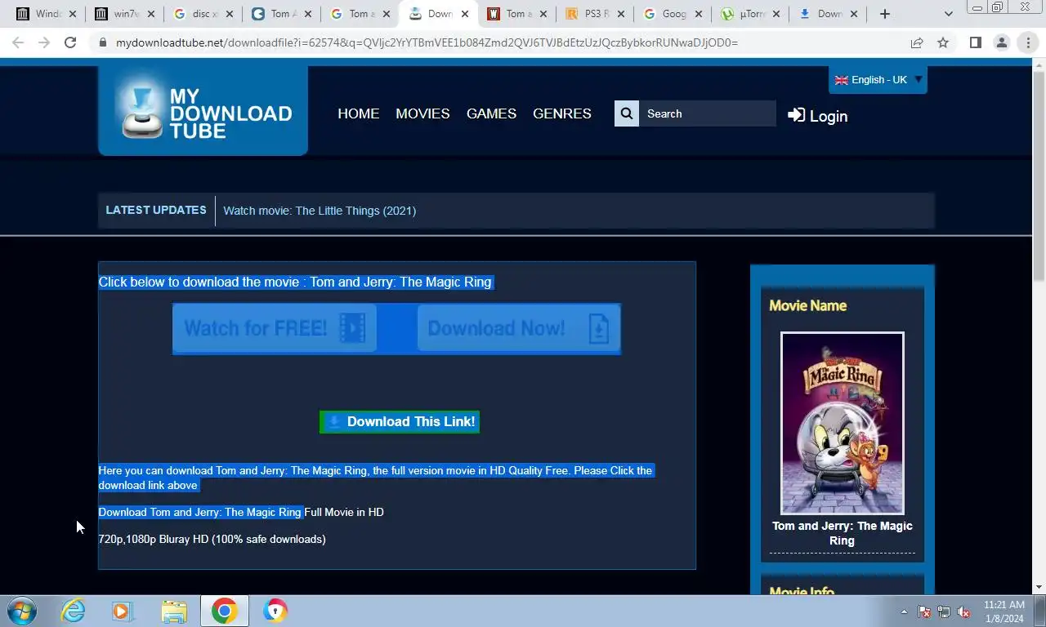
Task: Close the PS3 R tab
Action: point(621,14)
